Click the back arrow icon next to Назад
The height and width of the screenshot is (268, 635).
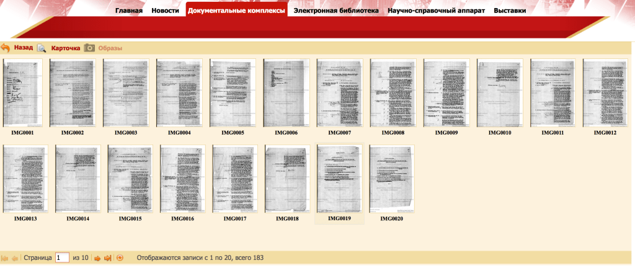pyautogui.click(x=5, y=48)
